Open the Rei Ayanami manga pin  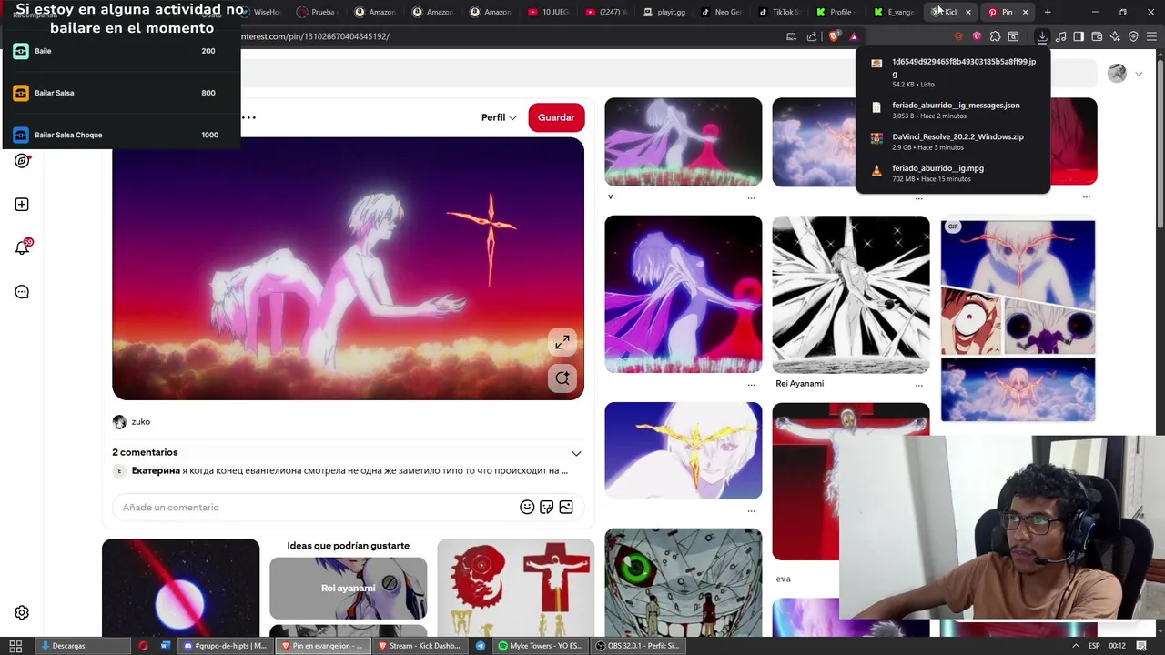(x=850, y=295)
